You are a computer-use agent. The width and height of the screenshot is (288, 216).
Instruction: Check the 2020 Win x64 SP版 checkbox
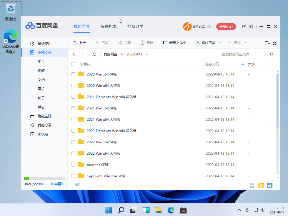pos(73,74)
